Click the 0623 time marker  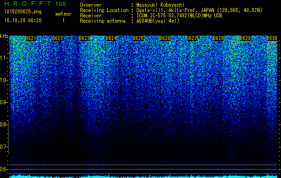[x=84, y=38]
